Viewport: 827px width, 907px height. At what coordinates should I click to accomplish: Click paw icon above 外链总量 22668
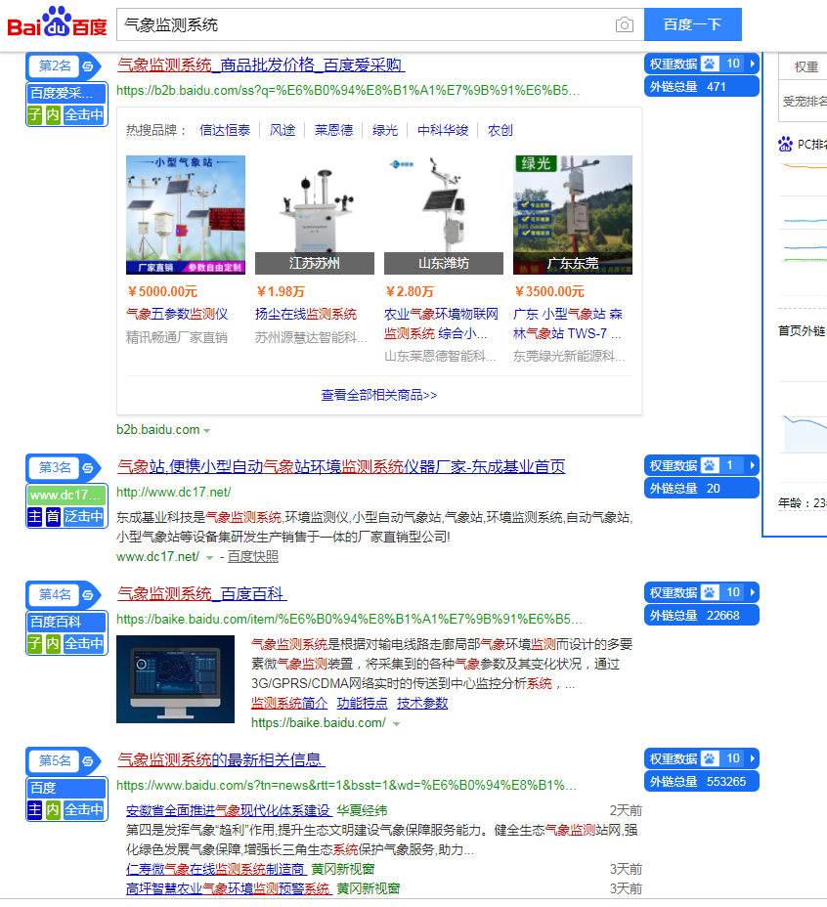tap(710, 592)
